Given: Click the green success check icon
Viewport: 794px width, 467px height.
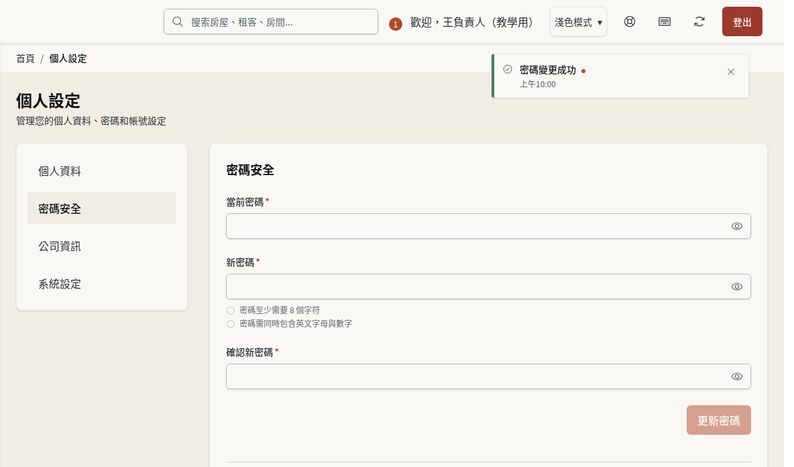Looking at the screenshot, I should 508,69.
